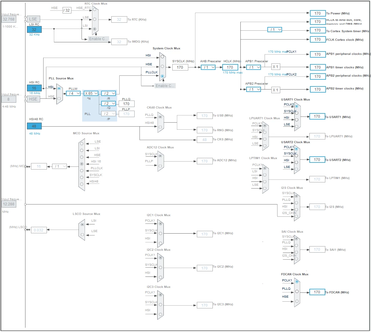Click the LSE oscillator block
The width and height of the screenshot is (371, 332).
pyautogui.click(x=33, y=19)
